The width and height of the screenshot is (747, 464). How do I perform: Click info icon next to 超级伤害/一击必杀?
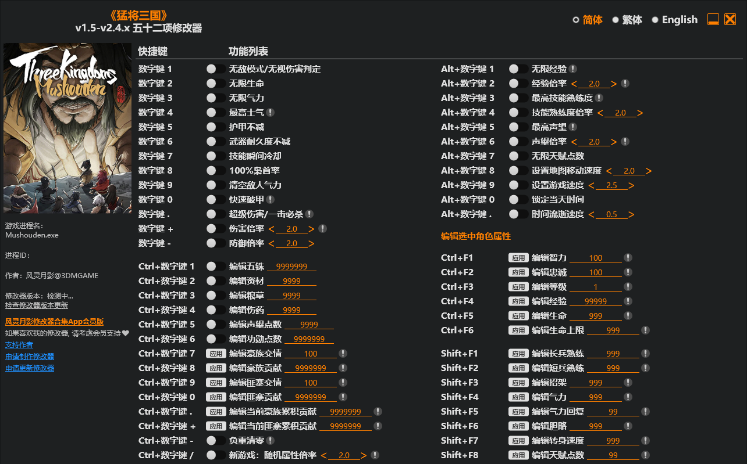click(x=310, y=214)
